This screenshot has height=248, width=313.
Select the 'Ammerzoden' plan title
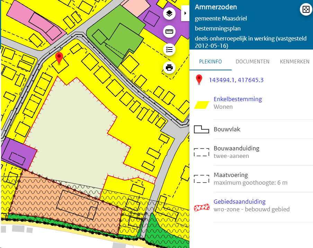click(x=216, y=7)
